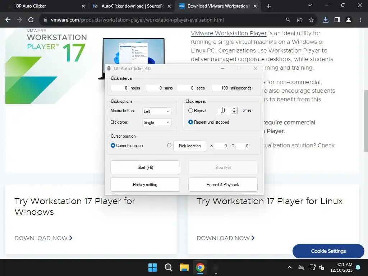Open Click type dropdown
The width and height of the screenshot is (368, 276).
point(157,123)
